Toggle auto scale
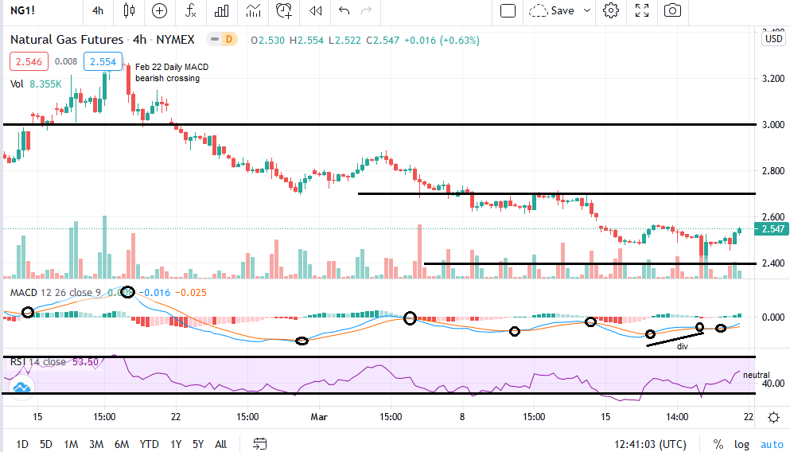The height and width of the screenshot is (452, 790). point(772,444)
